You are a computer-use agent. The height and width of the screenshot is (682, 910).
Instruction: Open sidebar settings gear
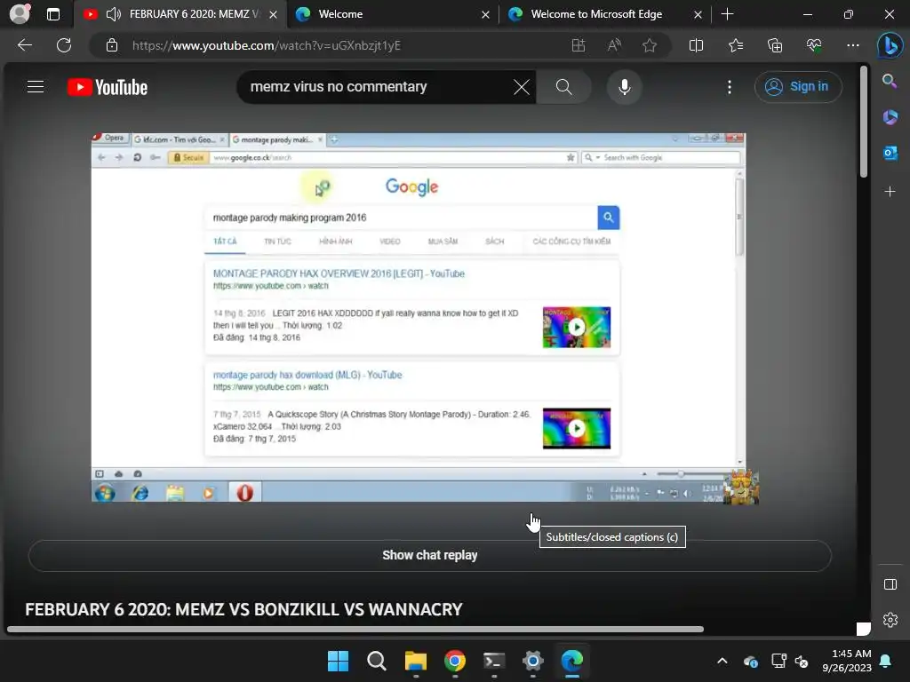click(890, 620)
